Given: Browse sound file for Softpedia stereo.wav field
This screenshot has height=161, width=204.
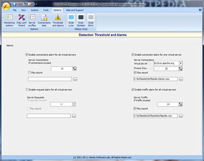Looking at the screenshot, I should coord(181,79).
